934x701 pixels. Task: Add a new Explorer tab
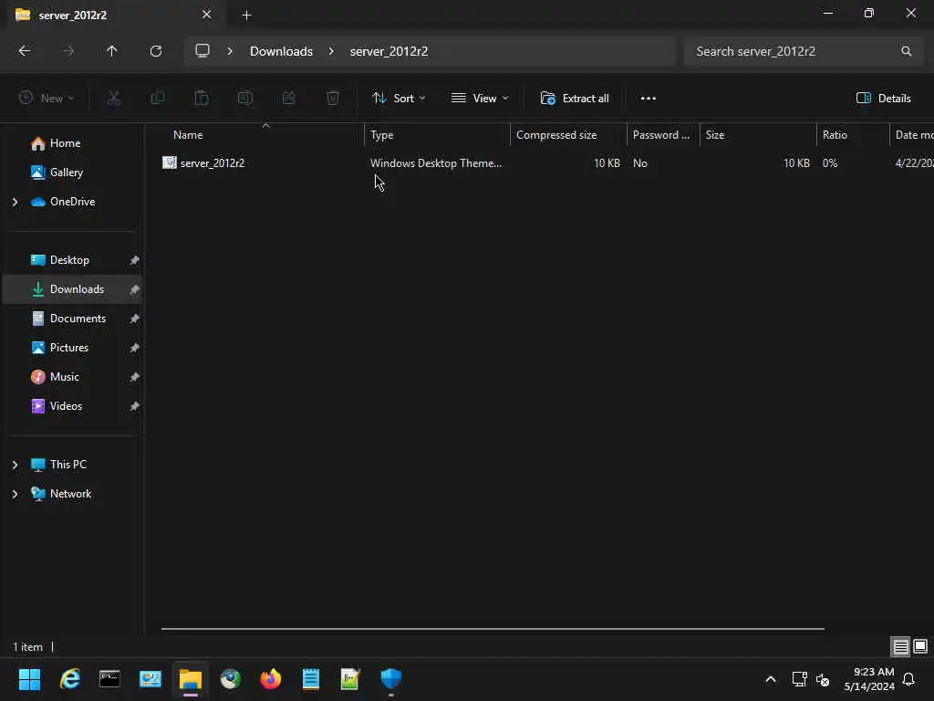click(246, 15)
